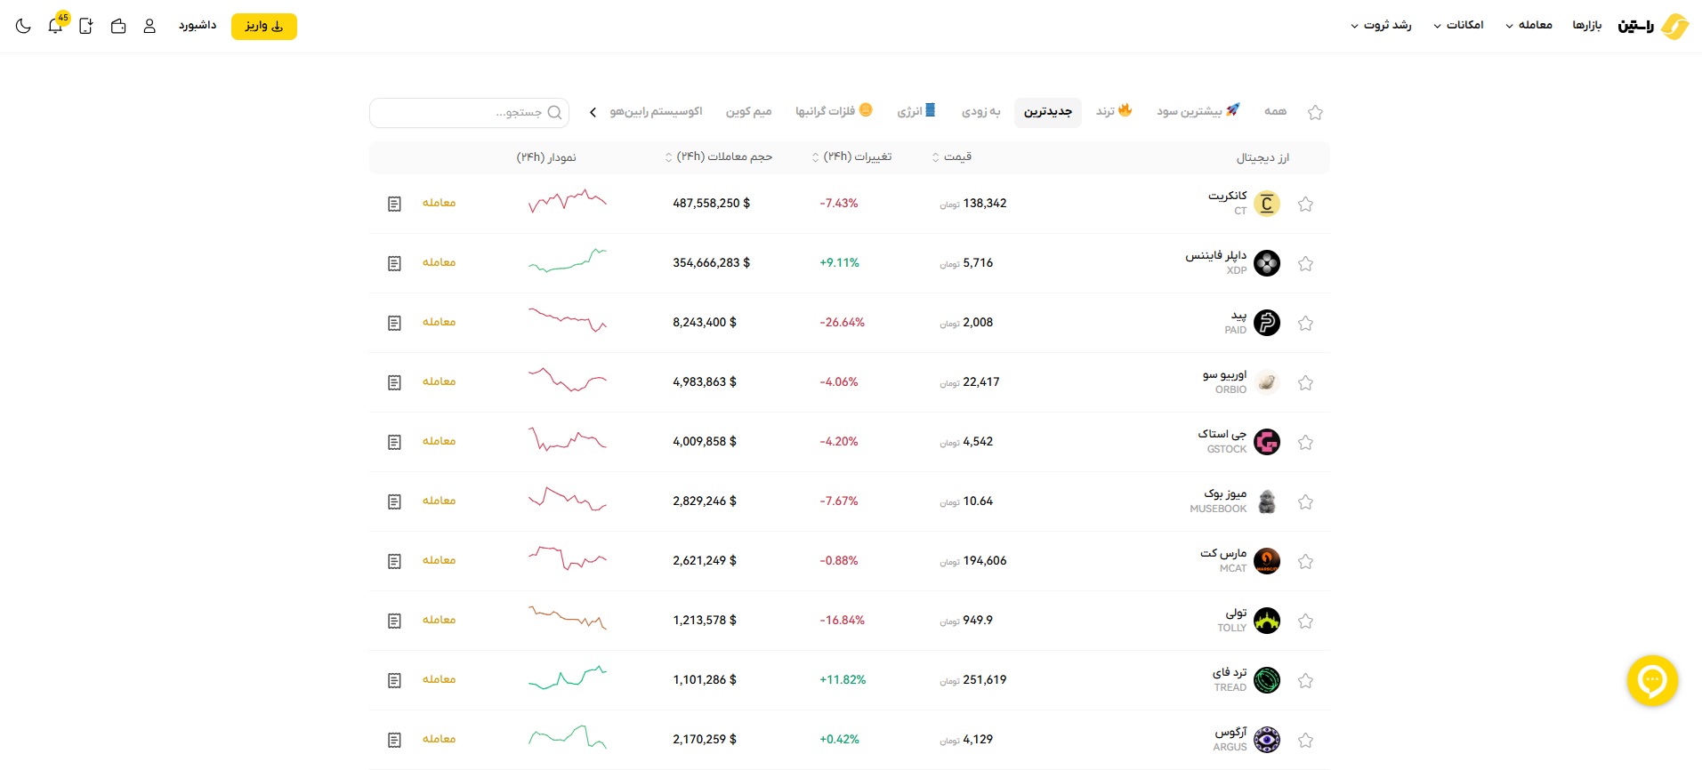Open بازارها in top navigation
The image size is (1702, 770).
(1586, 25)
